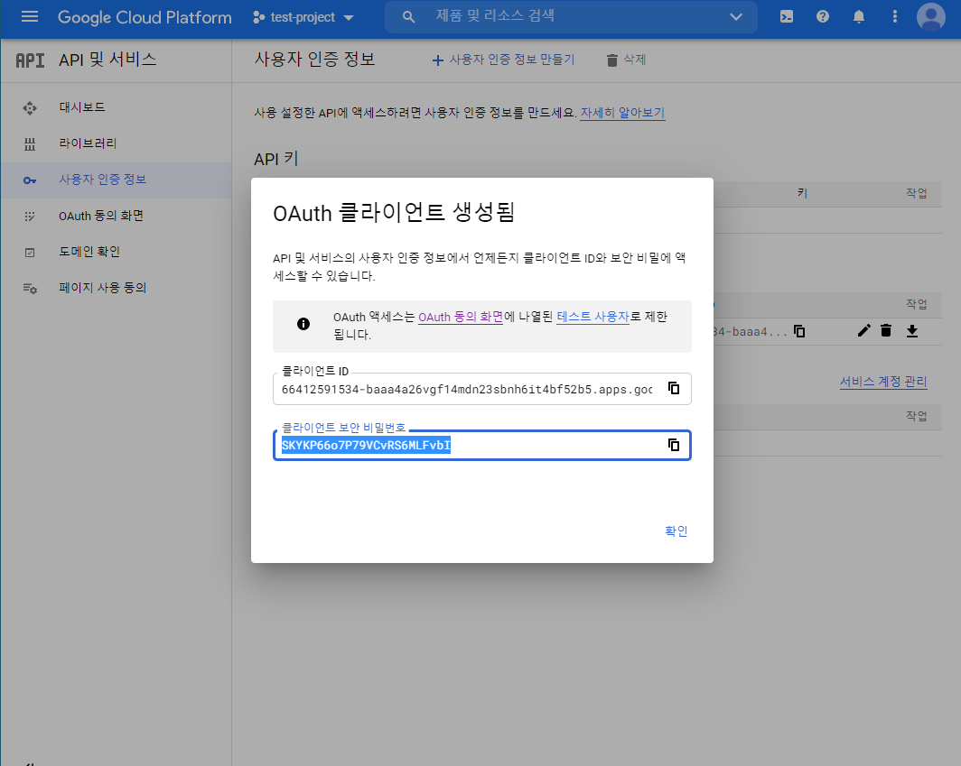961x766 pixels.
Task: Copy the truncated client ID in table row
Action: [x=799, y=331]
